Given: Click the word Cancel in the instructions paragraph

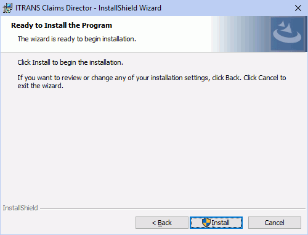Looking at the screenshot, I should click(268, 78).
